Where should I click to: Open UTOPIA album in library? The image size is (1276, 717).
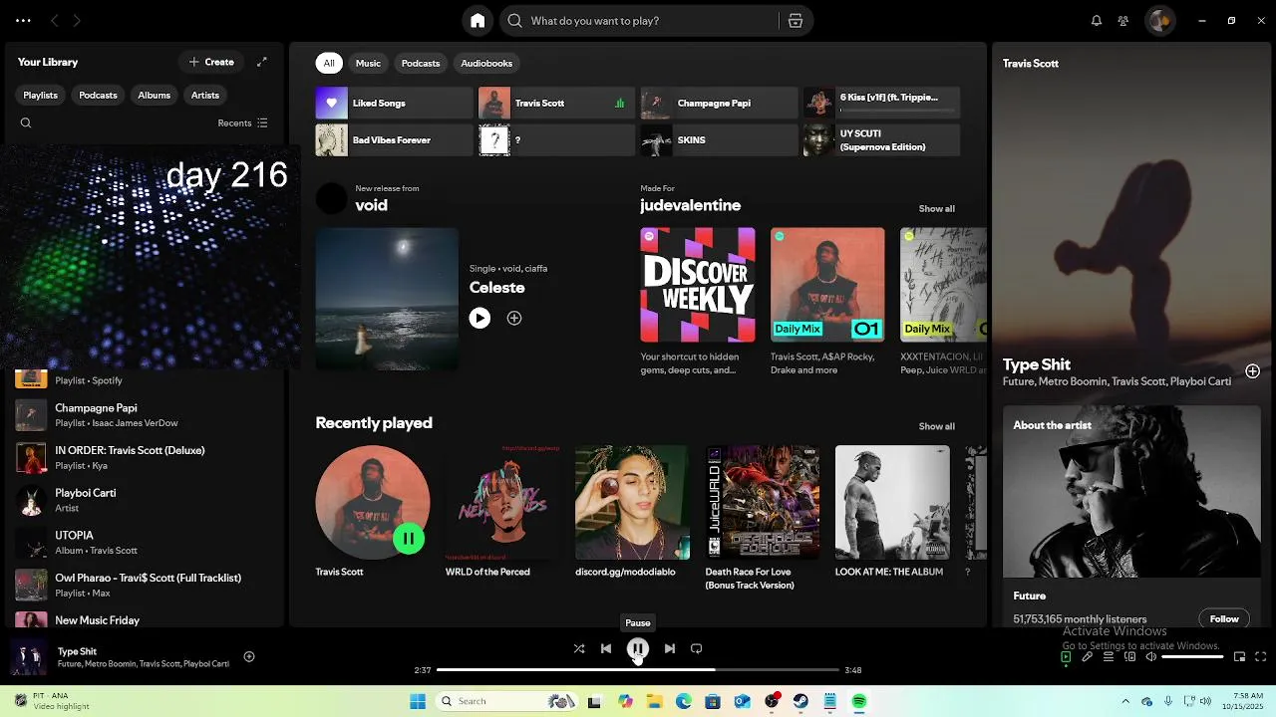147,543
